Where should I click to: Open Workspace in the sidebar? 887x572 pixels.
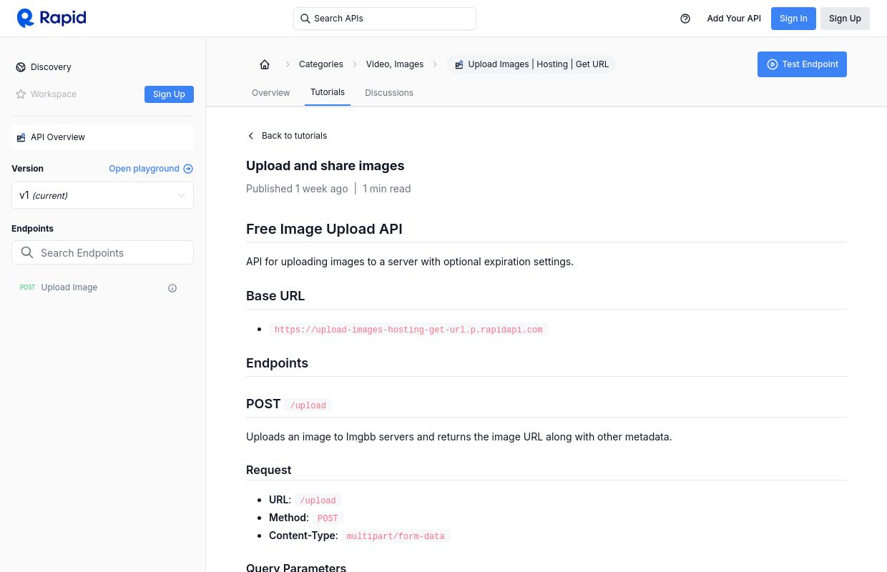click(54, 94)
